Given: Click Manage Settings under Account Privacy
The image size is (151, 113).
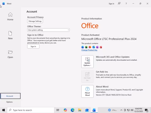Looking at the screenshot, I should click(x=35, y=21).
